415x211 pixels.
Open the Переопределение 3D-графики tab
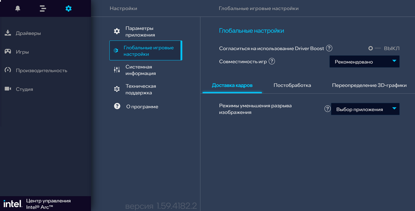(369, 85)
